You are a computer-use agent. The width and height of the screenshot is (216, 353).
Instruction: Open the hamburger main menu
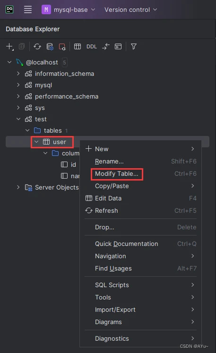(x=28, y=9)
